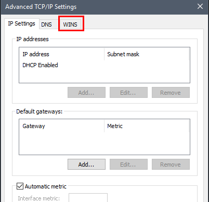
Task: Click the Interface metric input field
Action: [88, 198]
